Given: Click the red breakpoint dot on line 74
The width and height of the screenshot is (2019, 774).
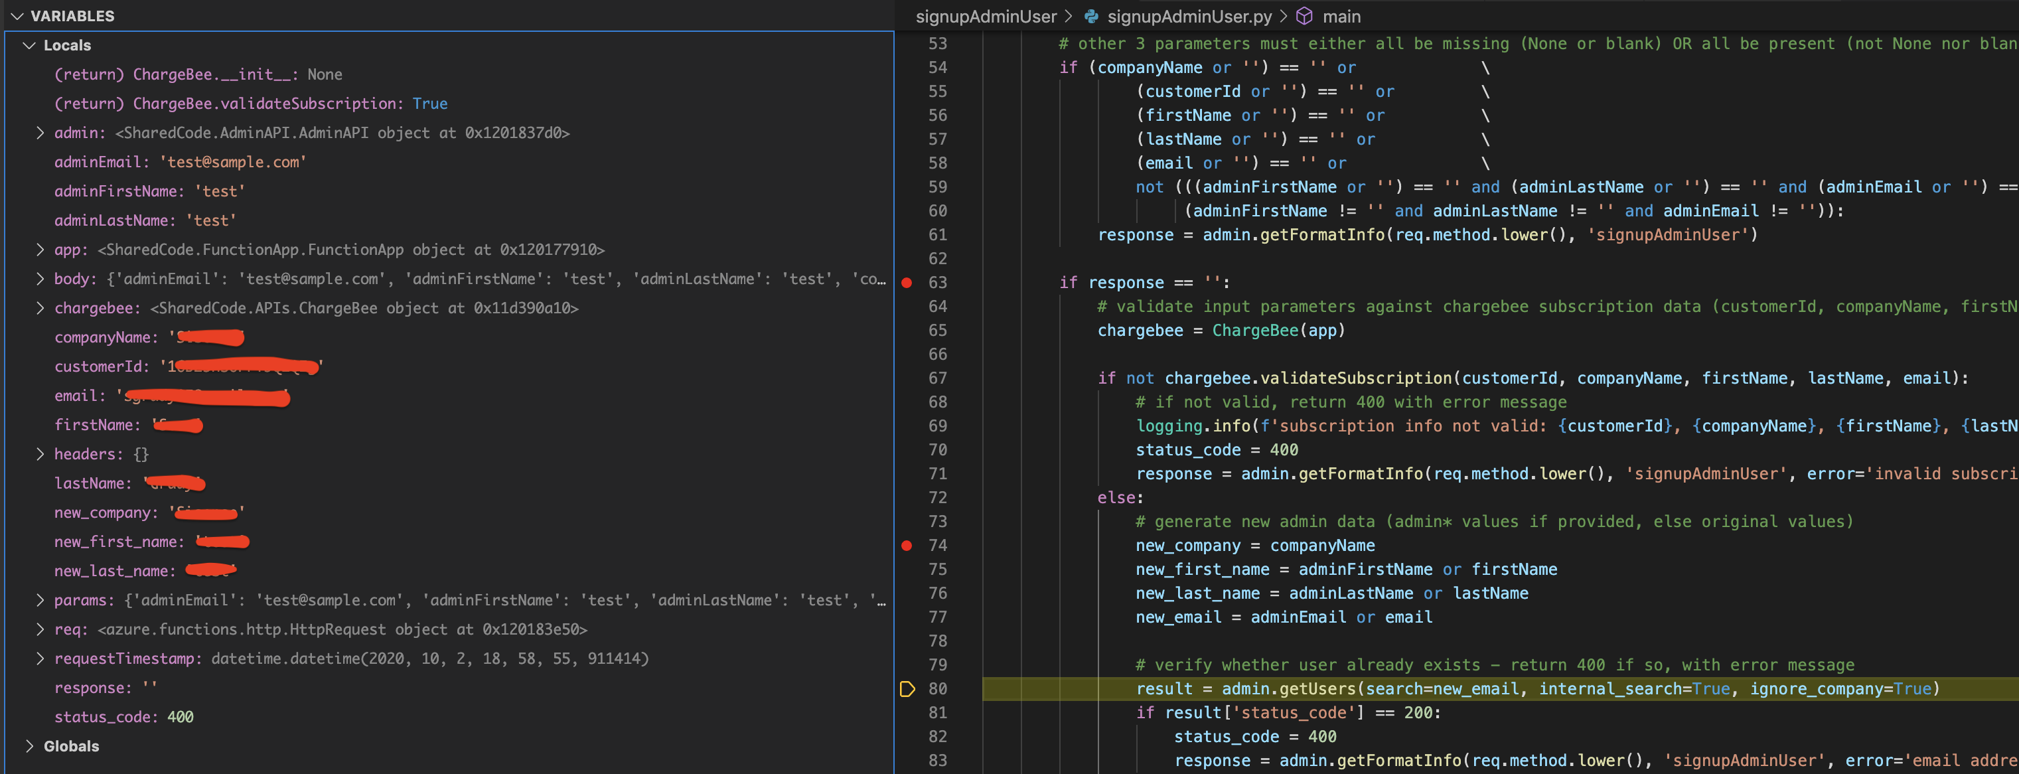Looking at the screenshot, I should (x=907, y=545).
